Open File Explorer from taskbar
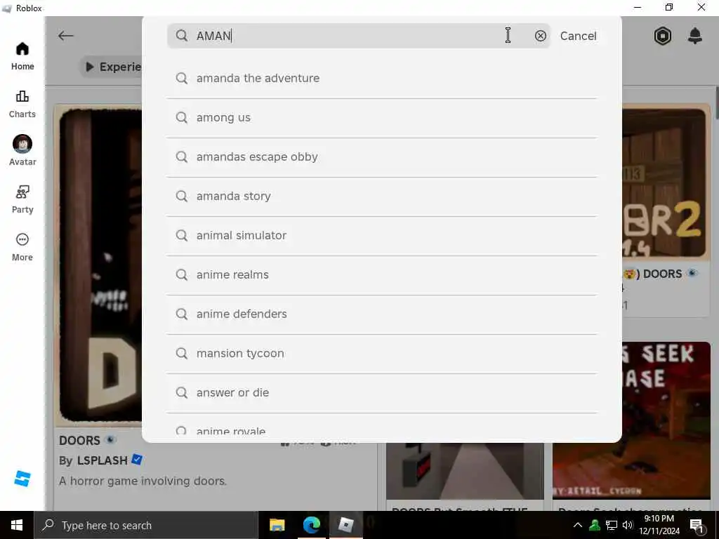719x539 pixels. 277,525
